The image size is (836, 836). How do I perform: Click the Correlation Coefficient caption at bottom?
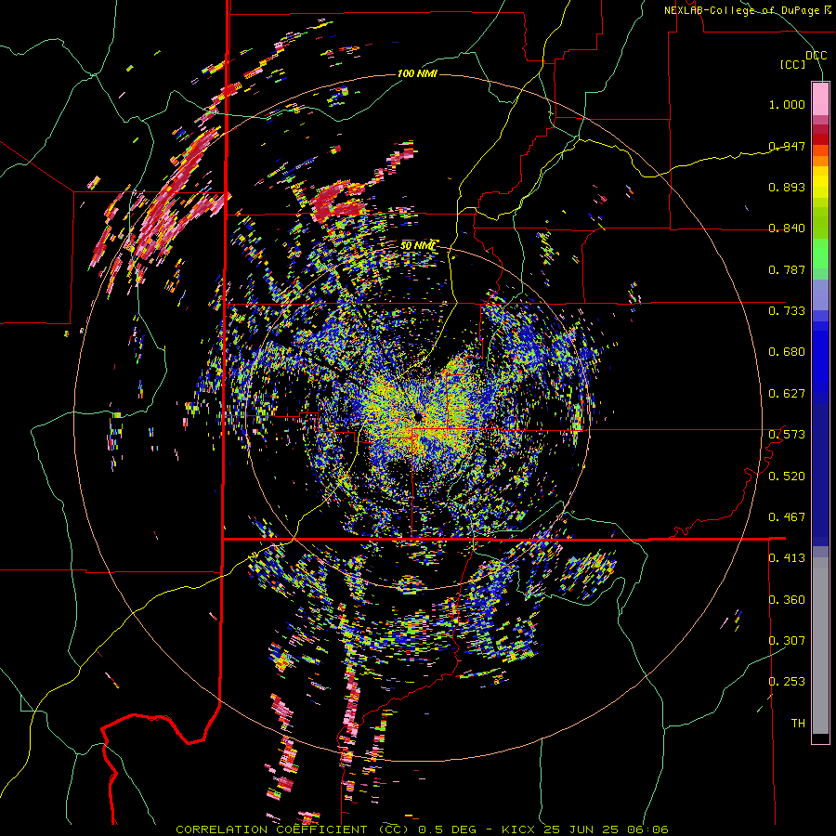pos(422,829)
